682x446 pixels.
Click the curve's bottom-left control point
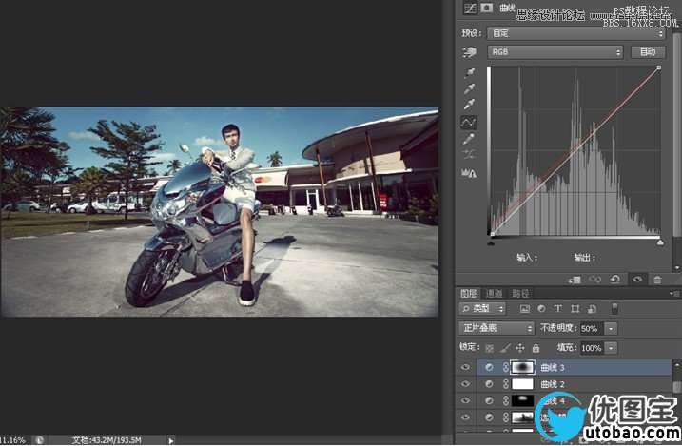[492, 234]
